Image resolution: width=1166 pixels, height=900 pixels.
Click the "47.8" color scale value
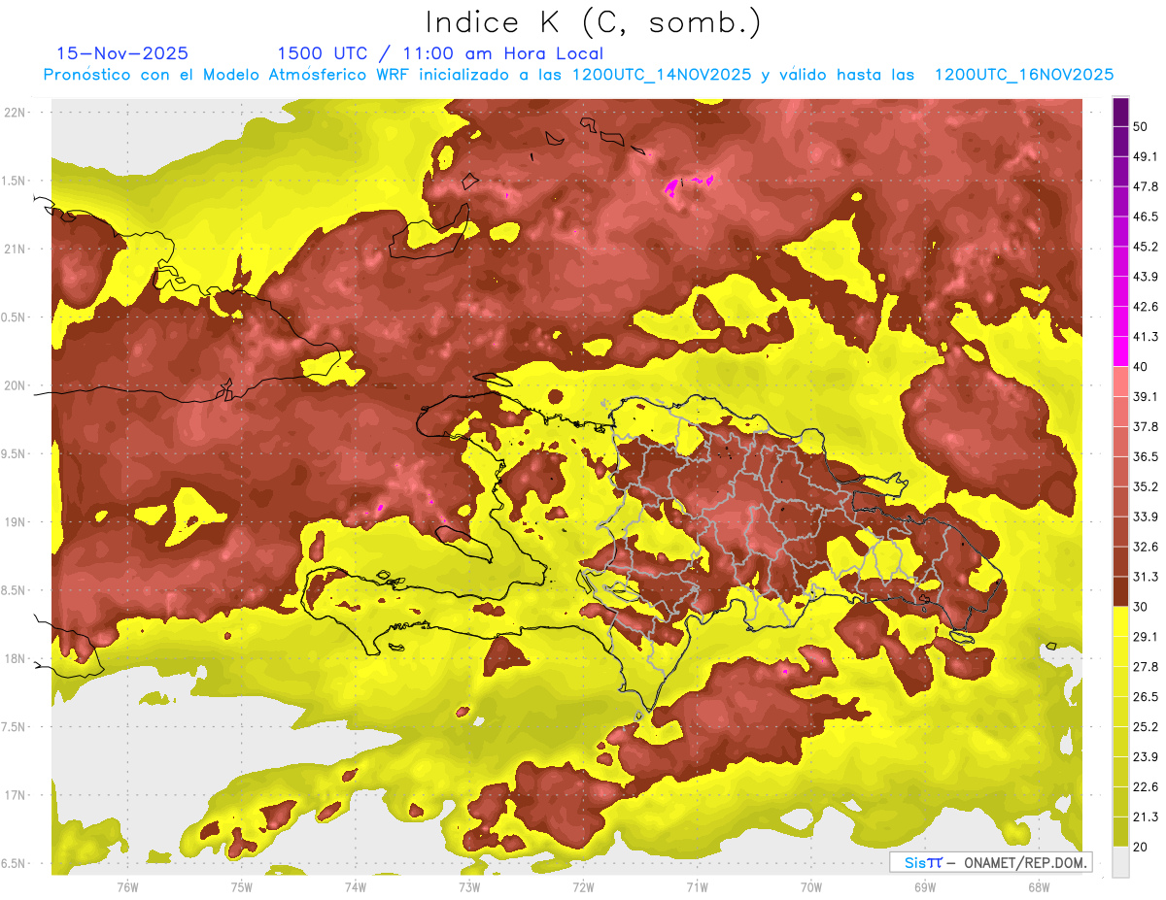tap(1146, 186)
